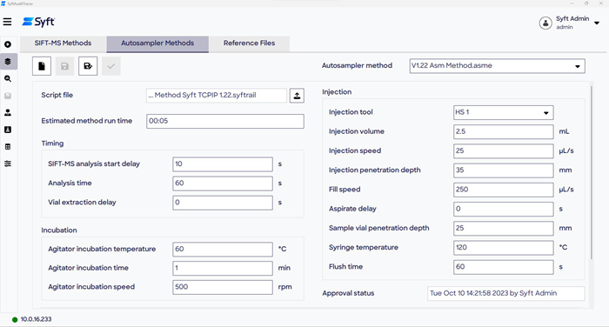Click the disabled save floppy icon
This screenshot has height=327, width=609.
[x=65, y=66]
